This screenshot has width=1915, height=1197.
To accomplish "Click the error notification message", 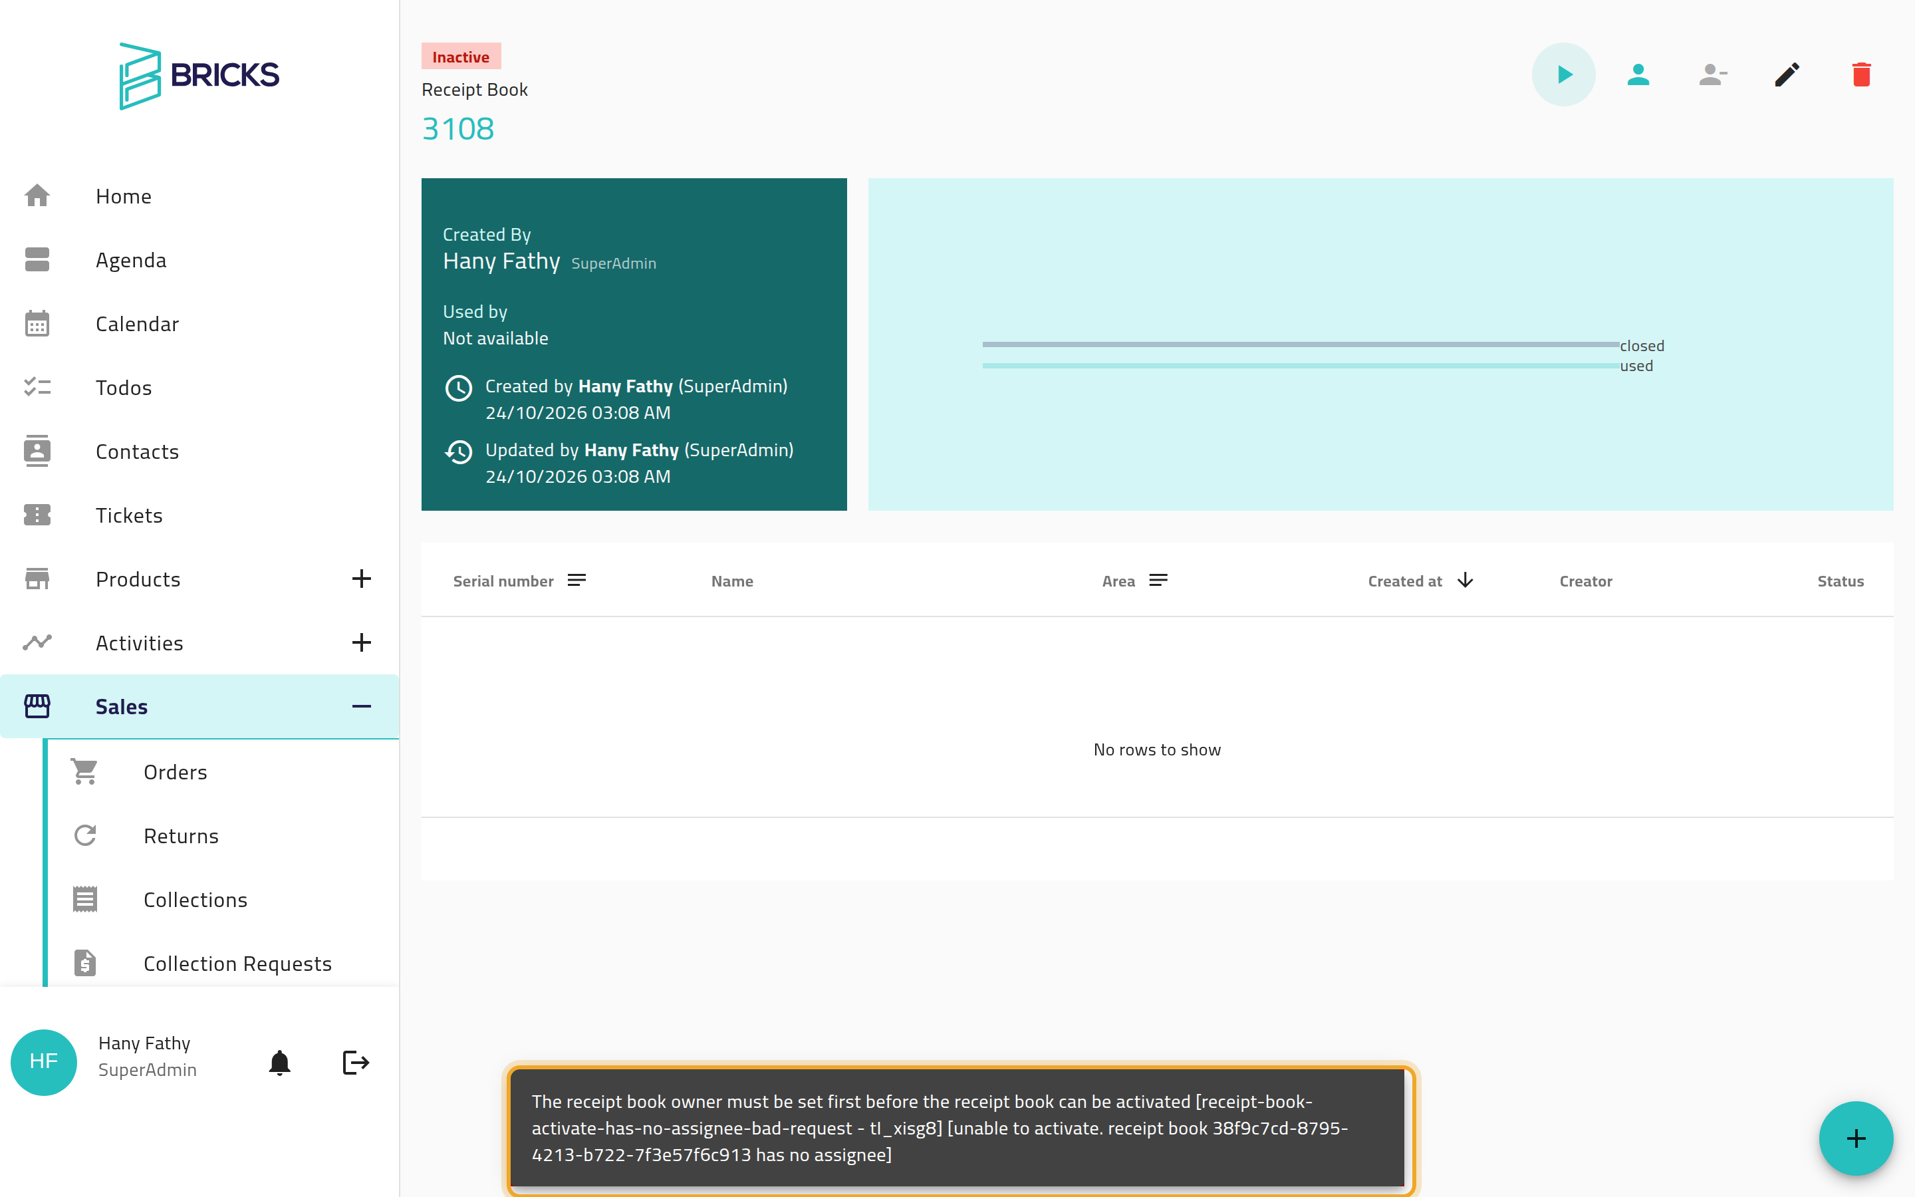I will coord(957,1127).
